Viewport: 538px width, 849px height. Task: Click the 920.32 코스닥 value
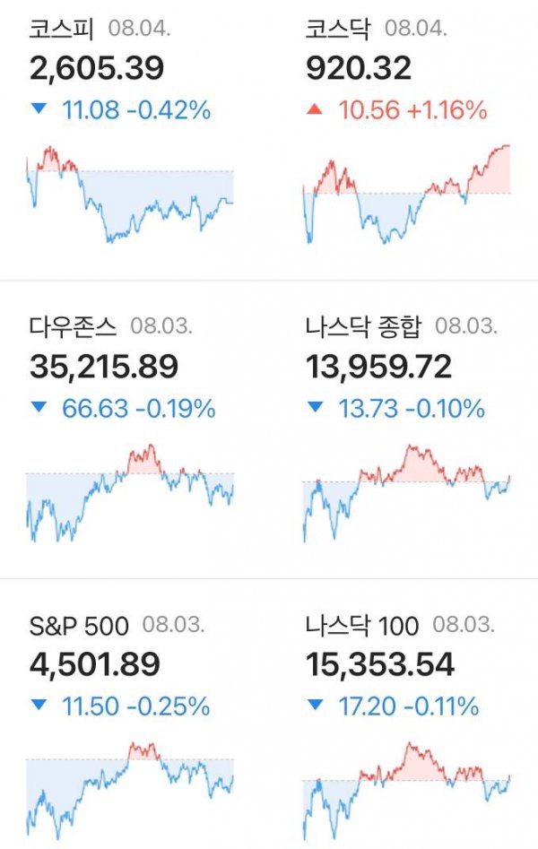359,69
